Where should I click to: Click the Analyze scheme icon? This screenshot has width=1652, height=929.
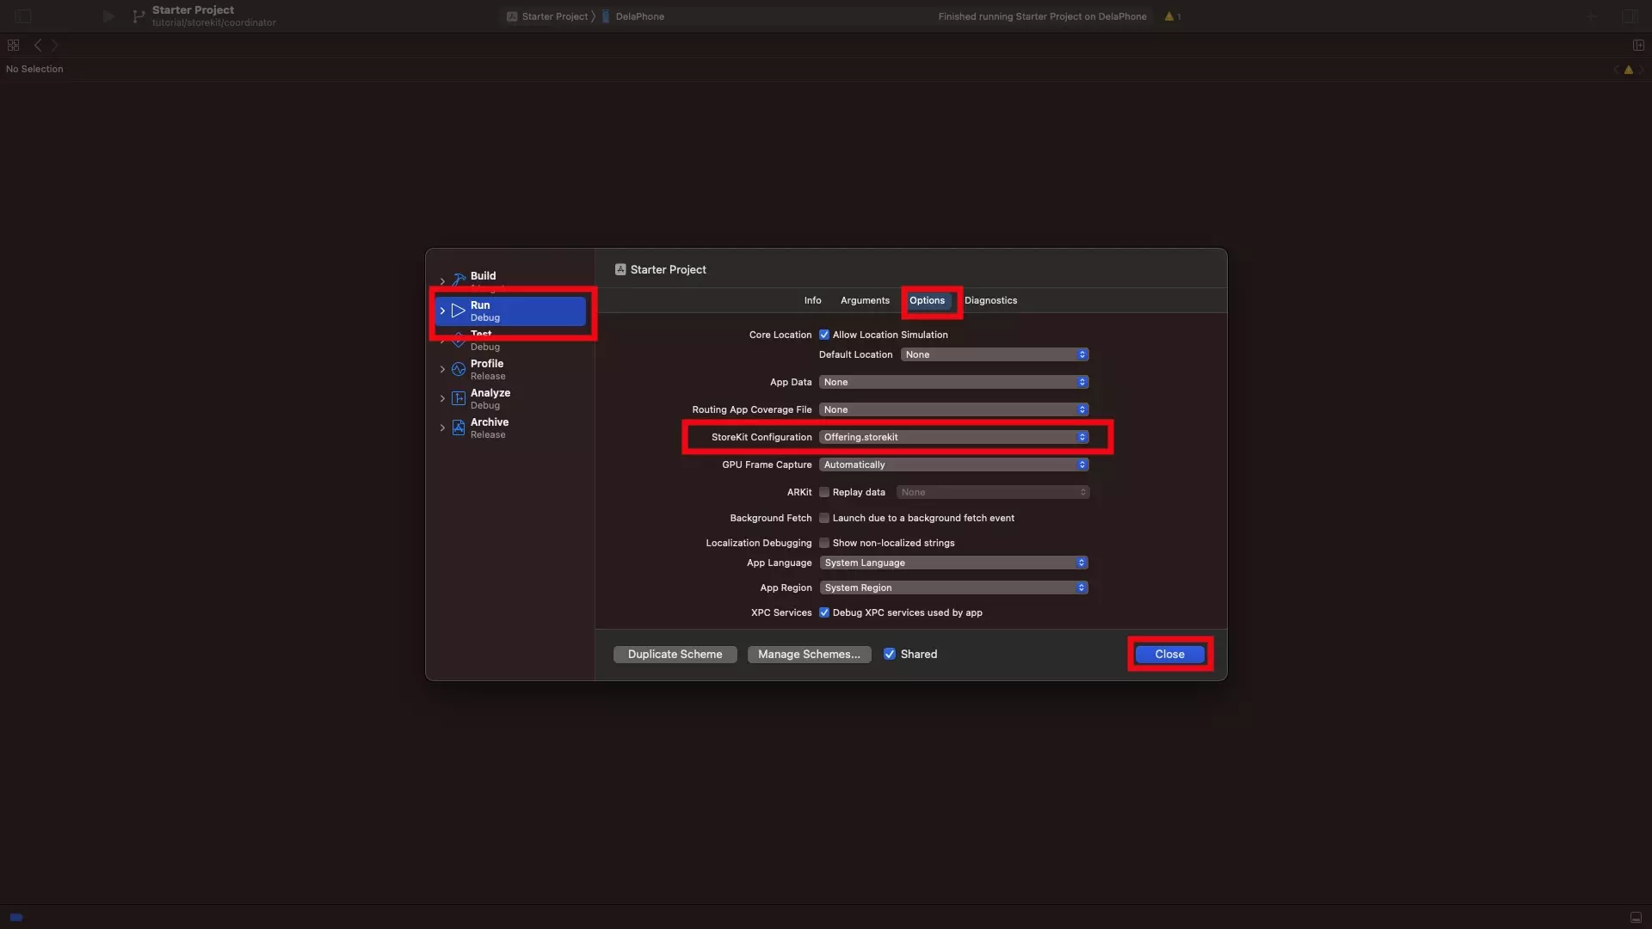[457, 398]
